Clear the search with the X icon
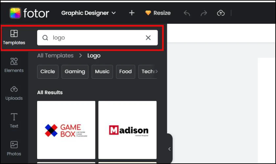Image resolution: width=276 pixels, height=164 pixels. pyautogui.click(x=148, y=38)
